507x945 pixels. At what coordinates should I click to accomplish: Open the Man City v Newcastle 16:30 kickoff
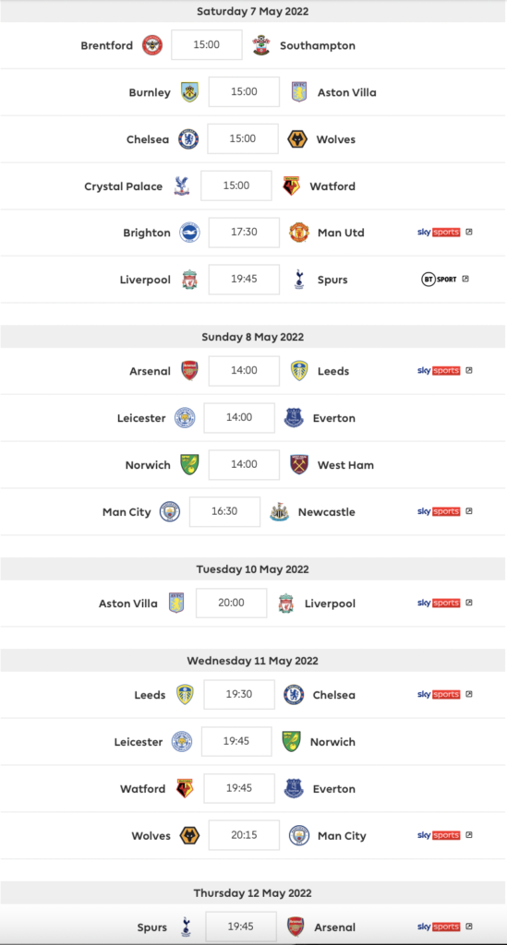(x=224, y=511)
